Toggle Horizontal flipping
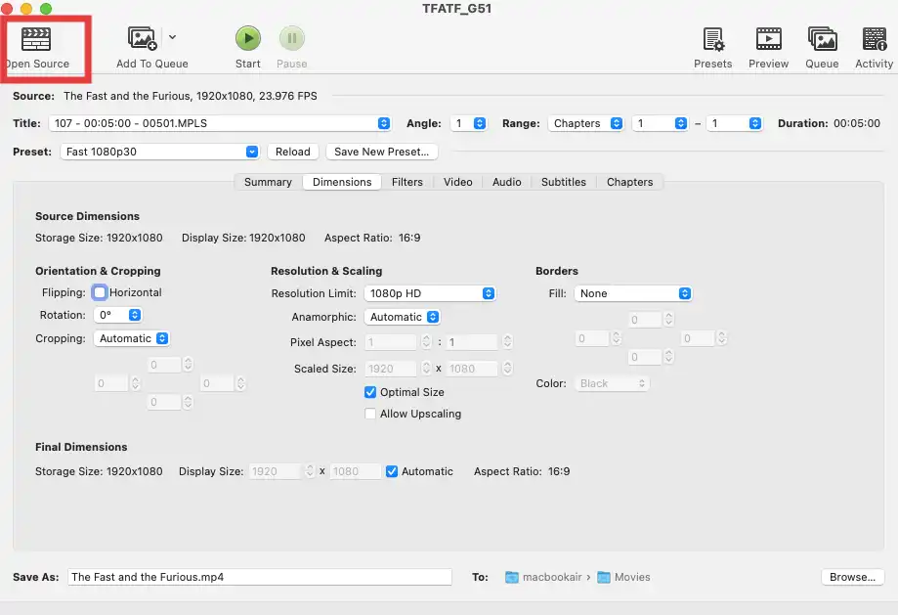Image resolution: width=898 pixels, height=615 pixels. click(x=99, y=291)
